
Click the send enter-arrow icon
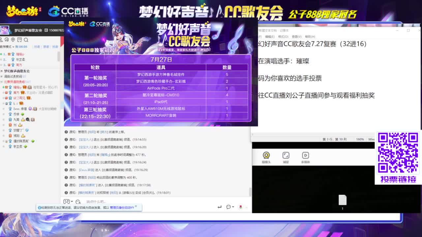[220, 207]
